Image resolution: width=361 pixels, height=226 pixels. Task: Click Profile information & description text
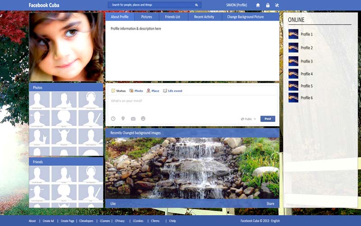tap(136, 28)
